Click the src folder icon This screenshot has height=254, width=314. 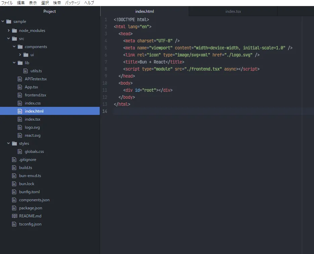tap(14, 39)
